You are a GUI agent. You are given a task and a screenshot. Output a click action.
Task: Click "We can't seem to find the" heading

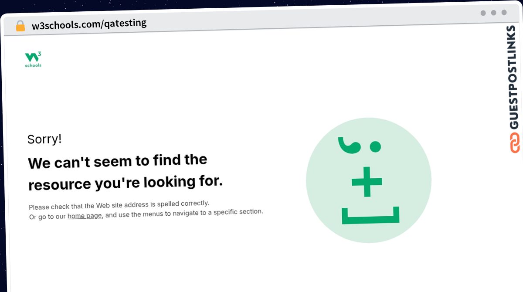coord(117,161)
